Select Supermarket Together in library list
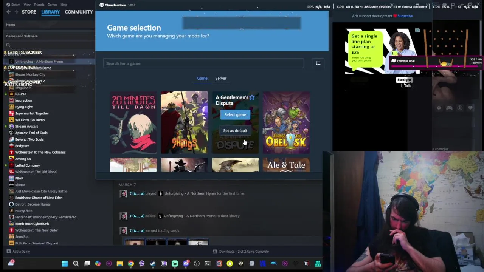The image size is (484, 272). click(32, 113)
